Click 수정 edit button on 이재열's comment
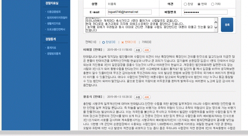Viewport: 248px width, 136px height. click(138, 50)
